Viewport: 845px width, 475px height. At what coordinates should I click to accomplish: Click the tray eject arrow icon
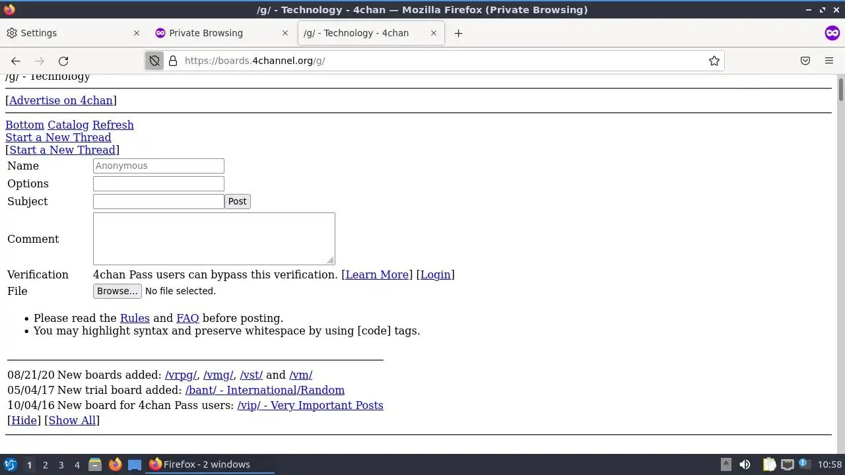726,464
